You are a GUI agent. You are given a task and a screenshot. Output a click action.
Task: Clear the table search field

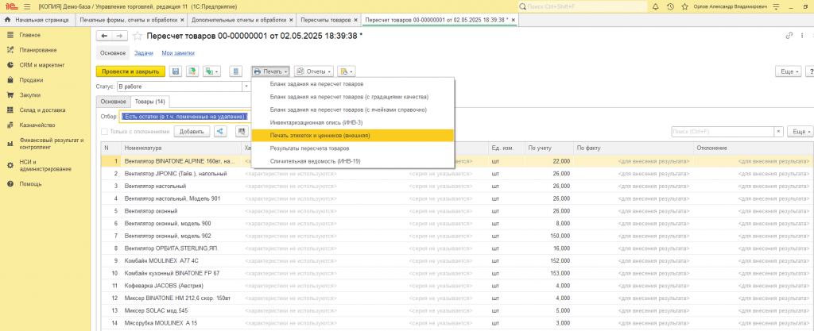[778, 132]
